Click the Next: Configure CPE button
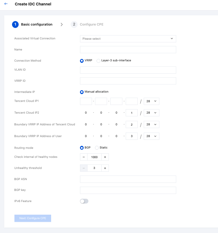 pyautogui.click(x=33, y=218)
